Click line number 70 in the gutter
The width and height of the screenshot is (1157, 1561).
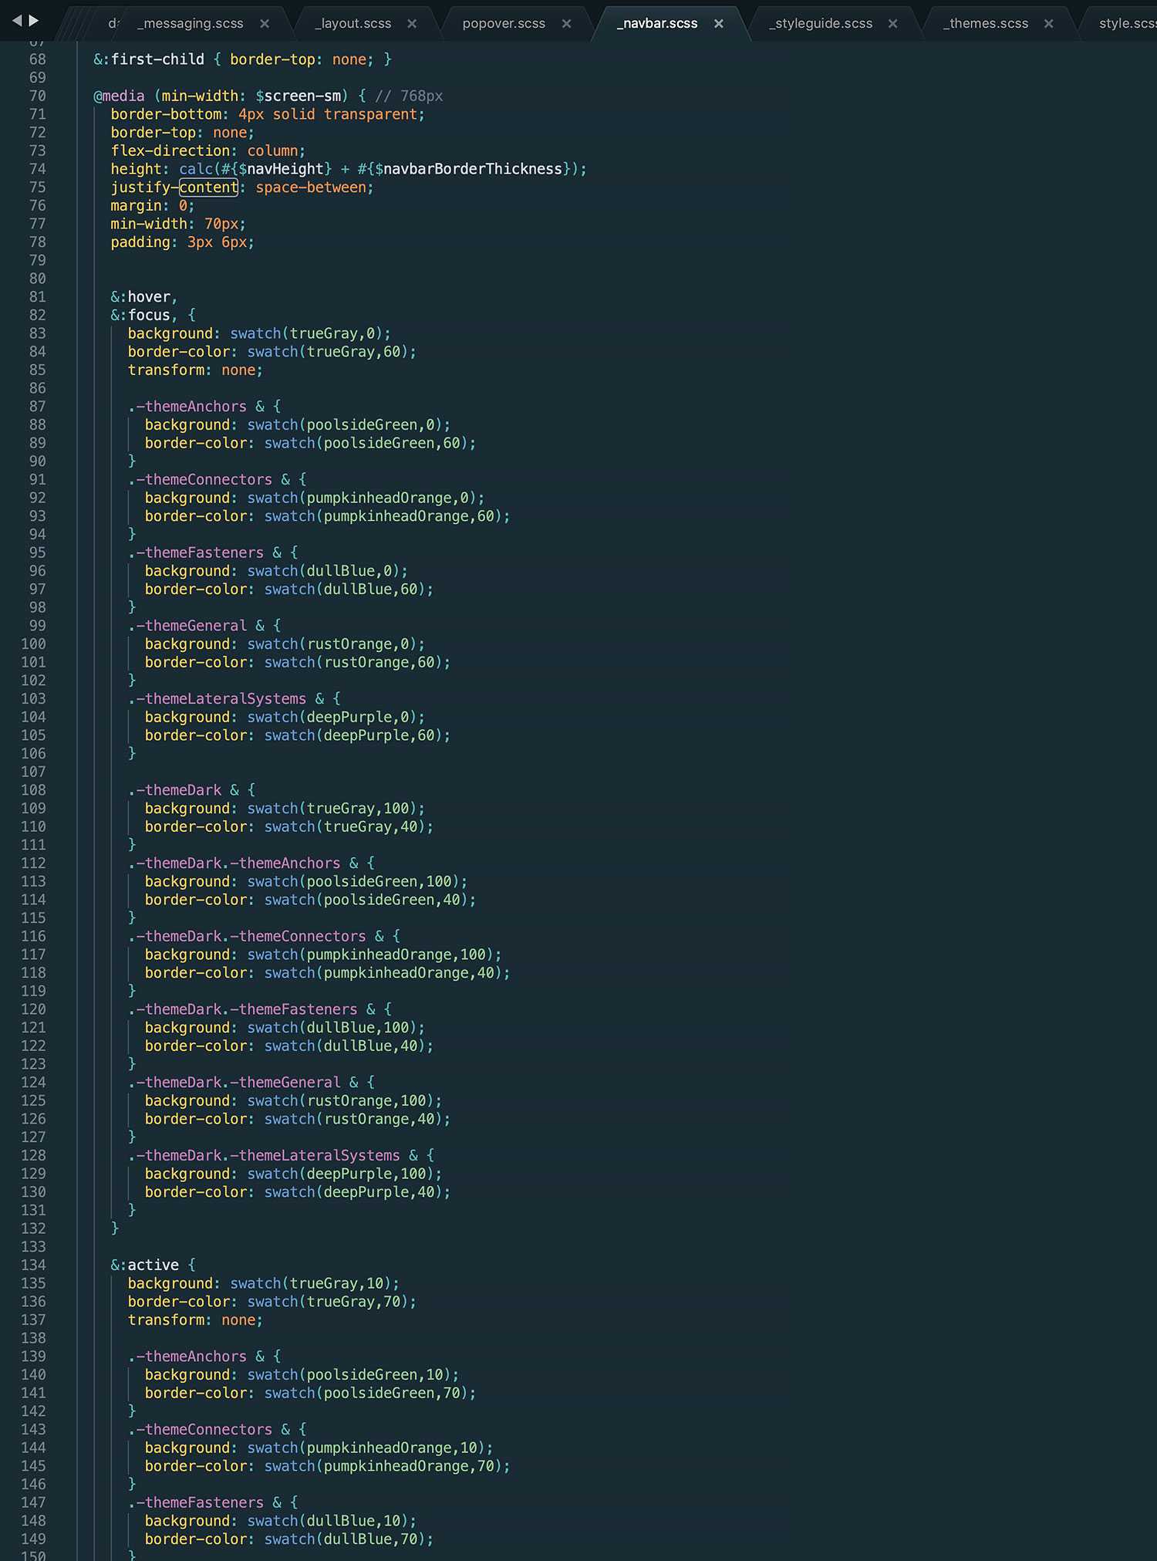coord(37,96)
